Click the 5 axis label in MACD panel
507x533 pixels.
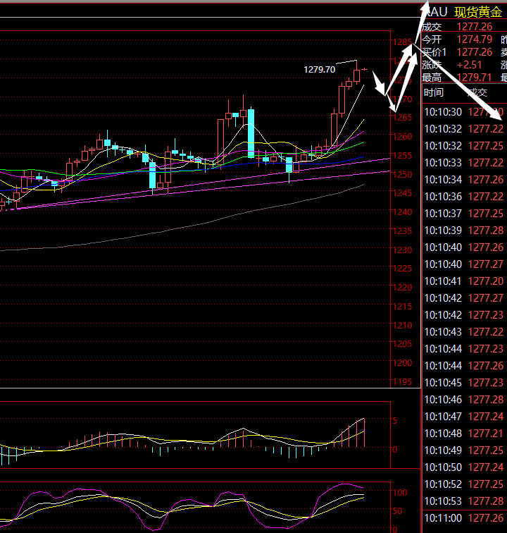[396, 421]
